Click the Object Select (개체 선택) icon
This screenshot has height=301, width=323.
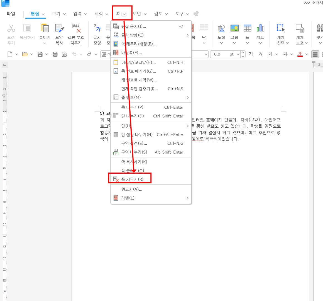(x=281, y=28)
